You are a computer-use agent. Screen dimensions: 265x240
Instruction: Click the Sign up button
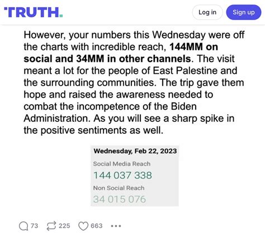244,12
